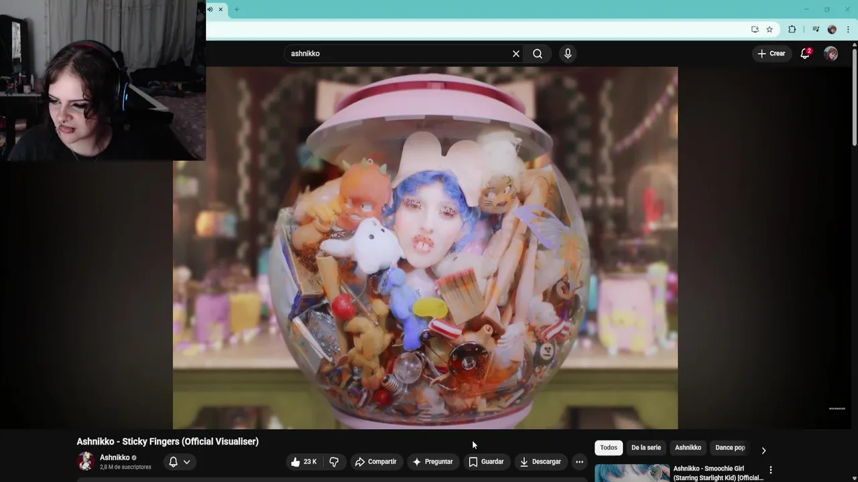The height and width of the screenshot is (482, 858).
Task: Click the Preguntar button
Action: click(x=432, y=462)
